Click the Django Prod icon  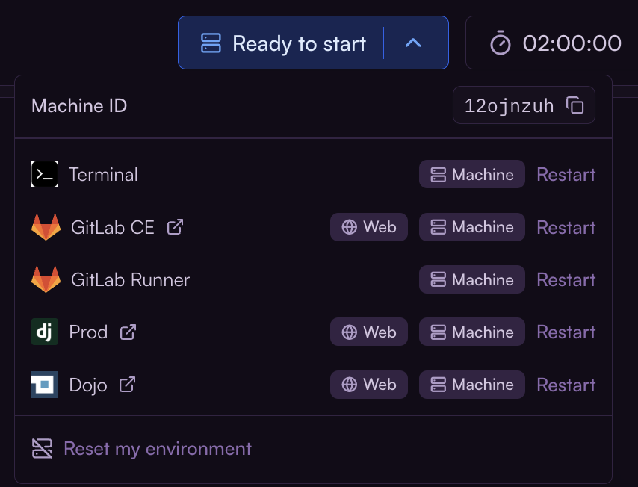click(x=45, y=332)
